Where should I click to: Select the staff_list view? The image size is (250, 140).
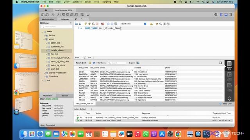tap(55, 69)
